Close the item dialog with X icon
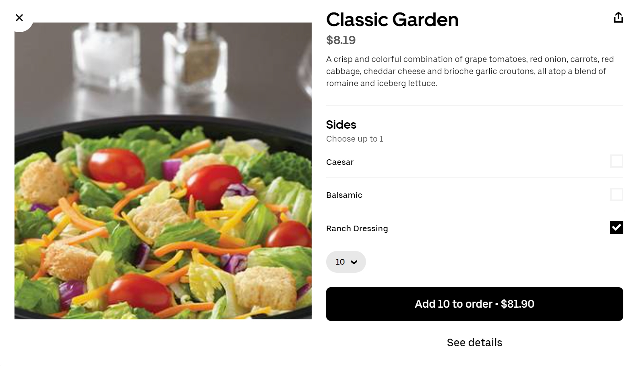Screen dimensions: 637x366 click(19, 18)
